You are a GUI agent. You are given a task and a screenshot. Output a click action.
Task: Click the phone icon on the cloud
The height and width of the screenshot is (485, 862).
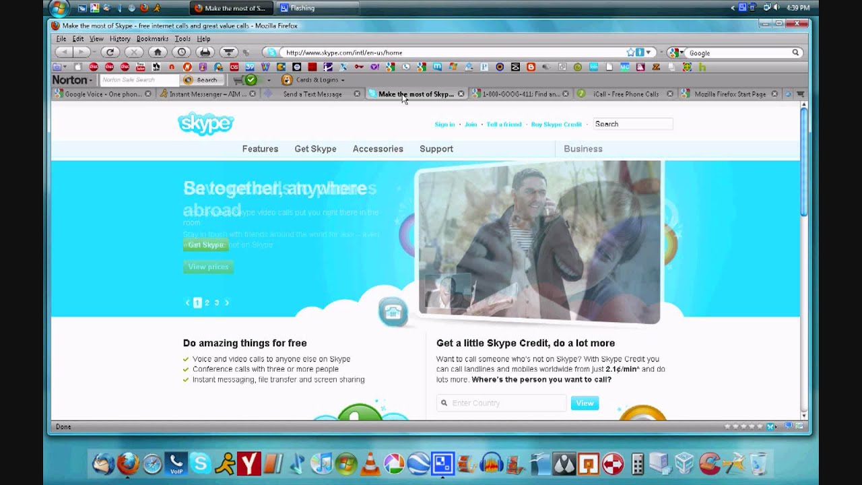pyautogui.click(x=393, y=311)
